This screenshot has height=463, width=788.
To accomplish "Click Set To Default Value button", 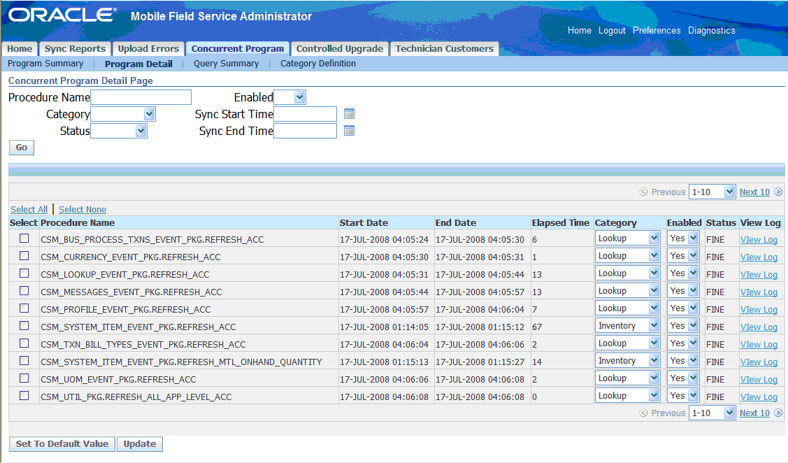I will point(62,444).
